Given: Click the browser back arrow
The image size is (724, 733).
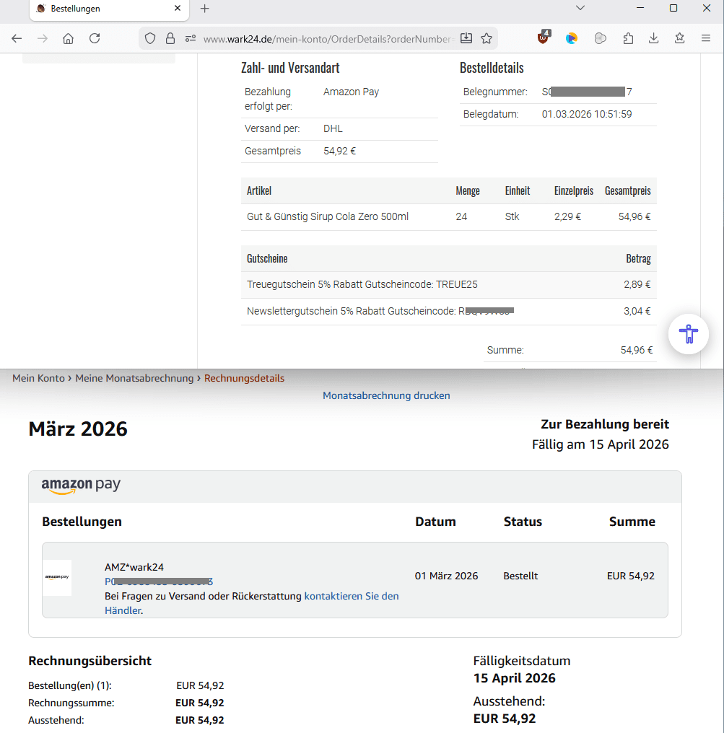Looking at the screenshot, I should [17, 38].
